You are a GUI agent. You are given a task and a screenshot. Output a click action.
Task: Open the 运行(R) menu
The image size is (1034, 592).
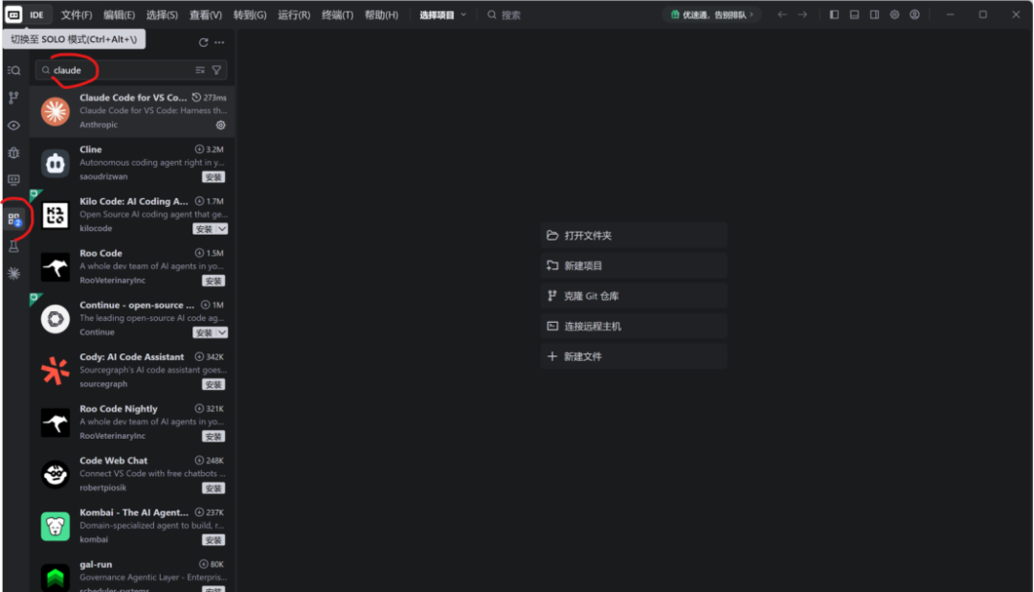click(x=294, y=14)
